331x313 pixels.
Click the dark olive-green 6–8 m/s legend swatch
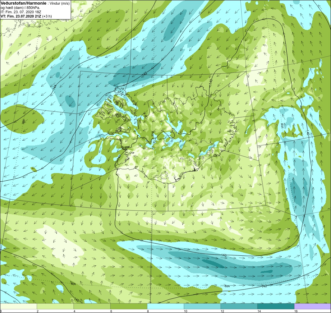point(129,306)
